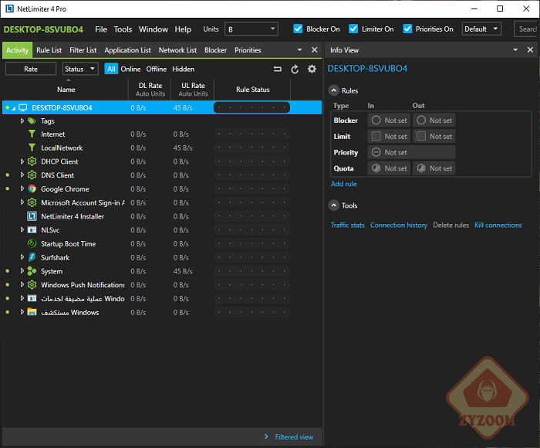The image size is (540, 448).
Task: Open the Traffic stats link
Action: click(347, 226)
